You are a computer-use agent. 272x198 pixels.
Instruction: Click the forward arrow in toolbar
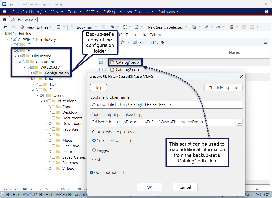pyautogui.click(x=13, y=27)
